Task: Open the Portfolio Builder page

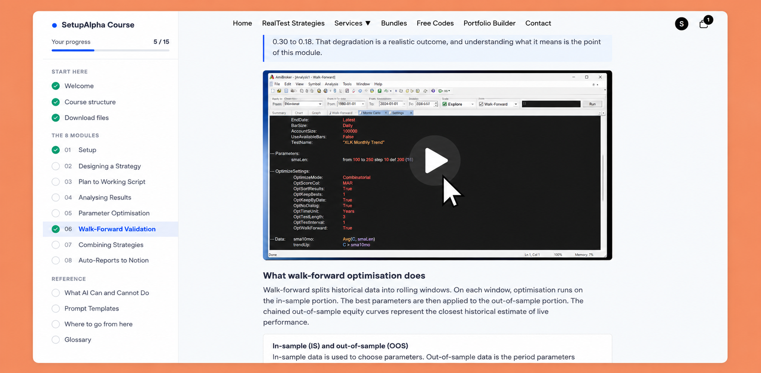Action: (490, 23)
